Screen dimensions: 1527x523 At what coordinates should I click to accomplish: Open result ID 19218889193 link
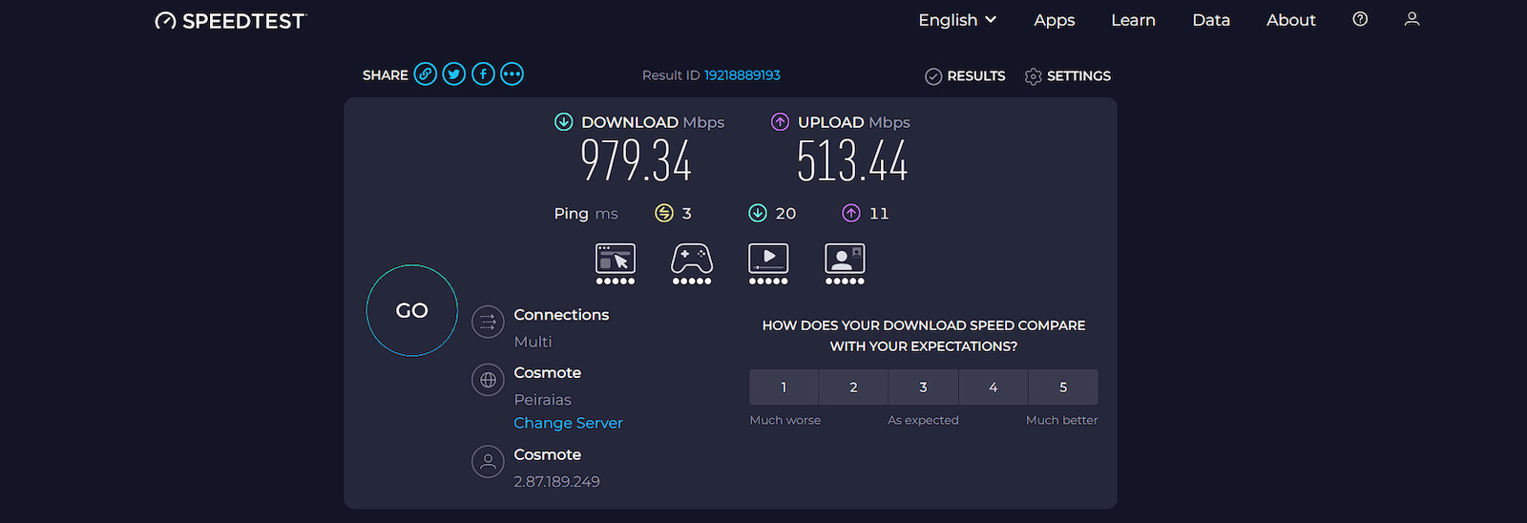tap(743, 75)
